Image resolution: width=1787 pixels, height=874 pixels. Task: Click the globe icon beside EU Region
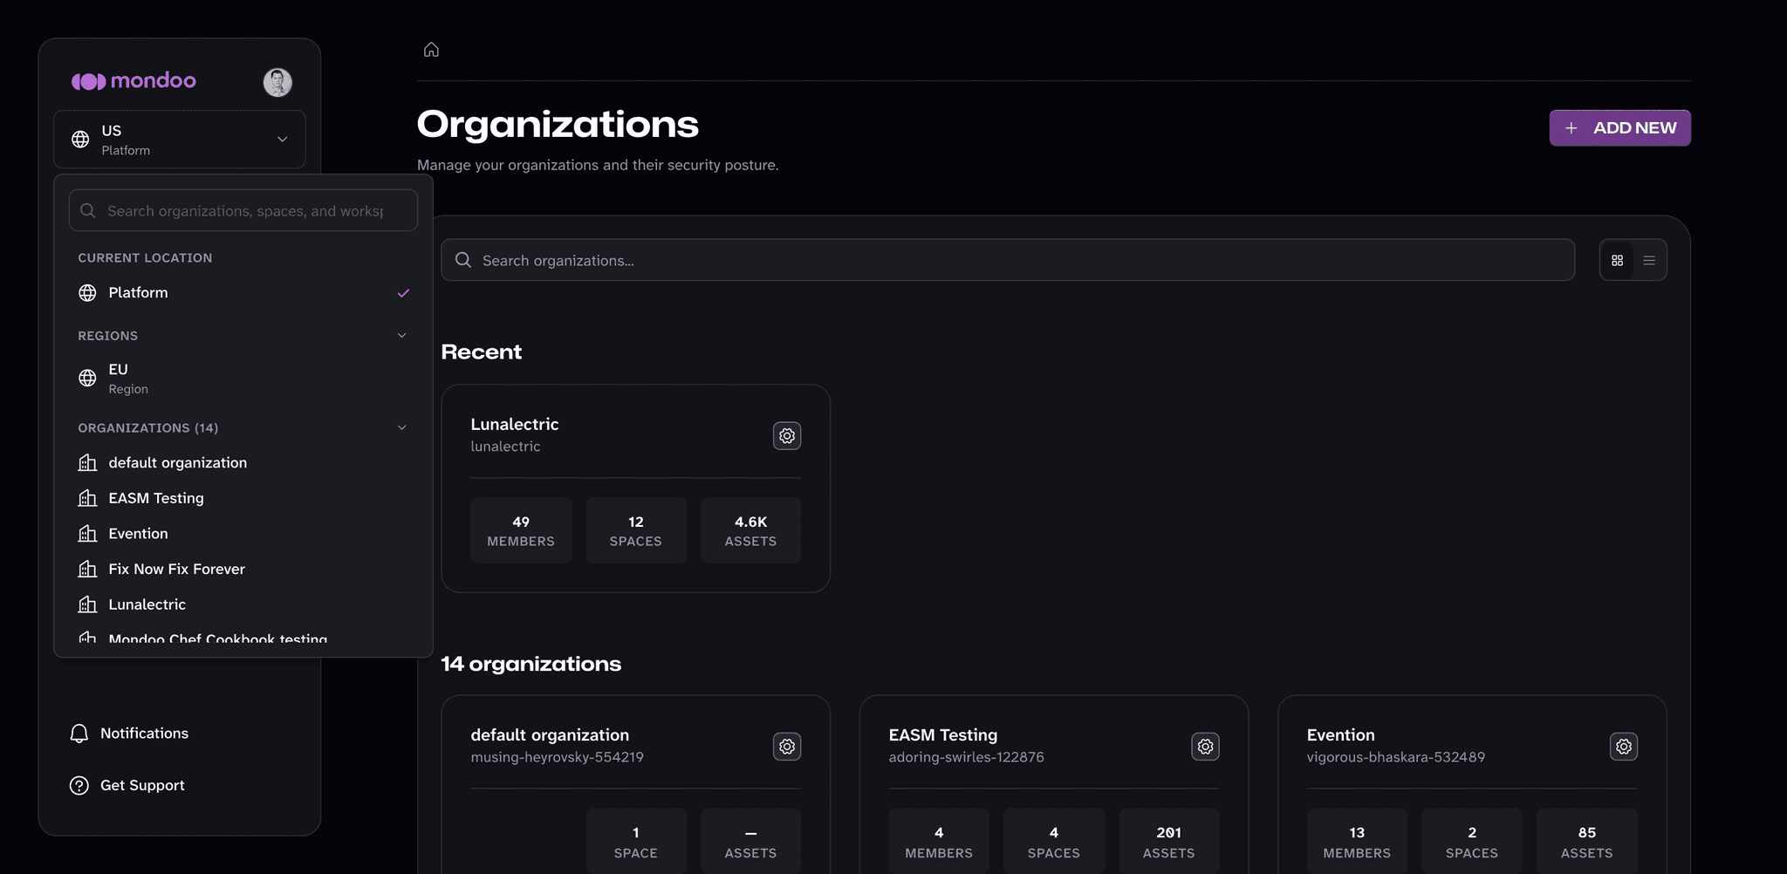[x=87, y=378]
